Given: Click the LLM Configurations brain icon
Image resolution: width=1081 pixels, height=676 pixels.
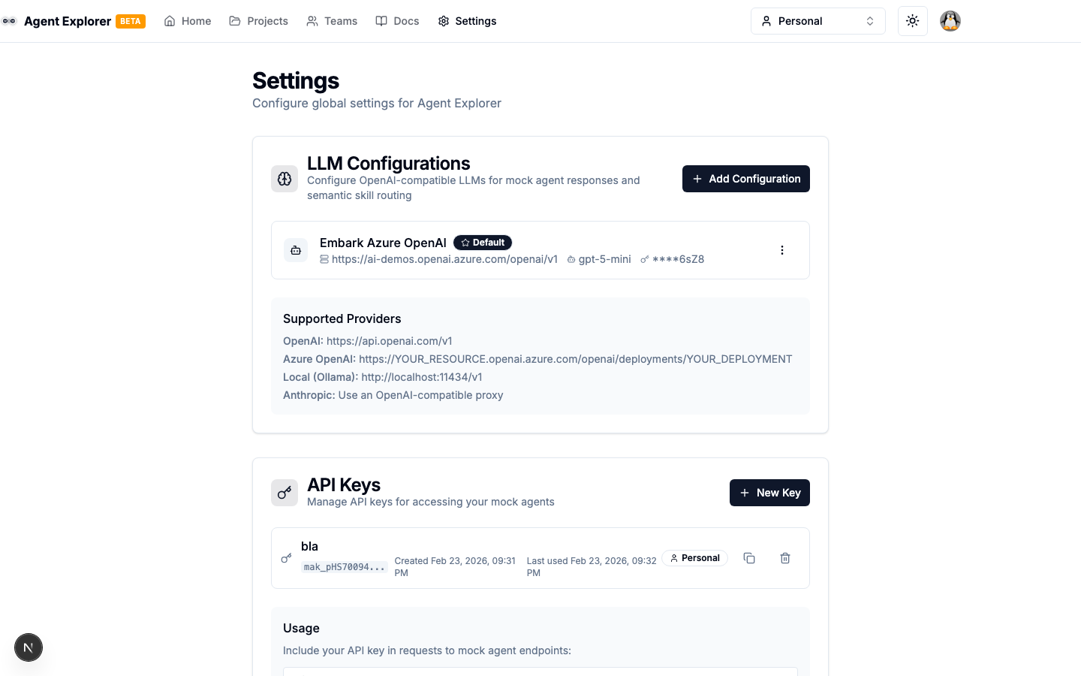Looking at the screenshot, I should click(285, 179).
